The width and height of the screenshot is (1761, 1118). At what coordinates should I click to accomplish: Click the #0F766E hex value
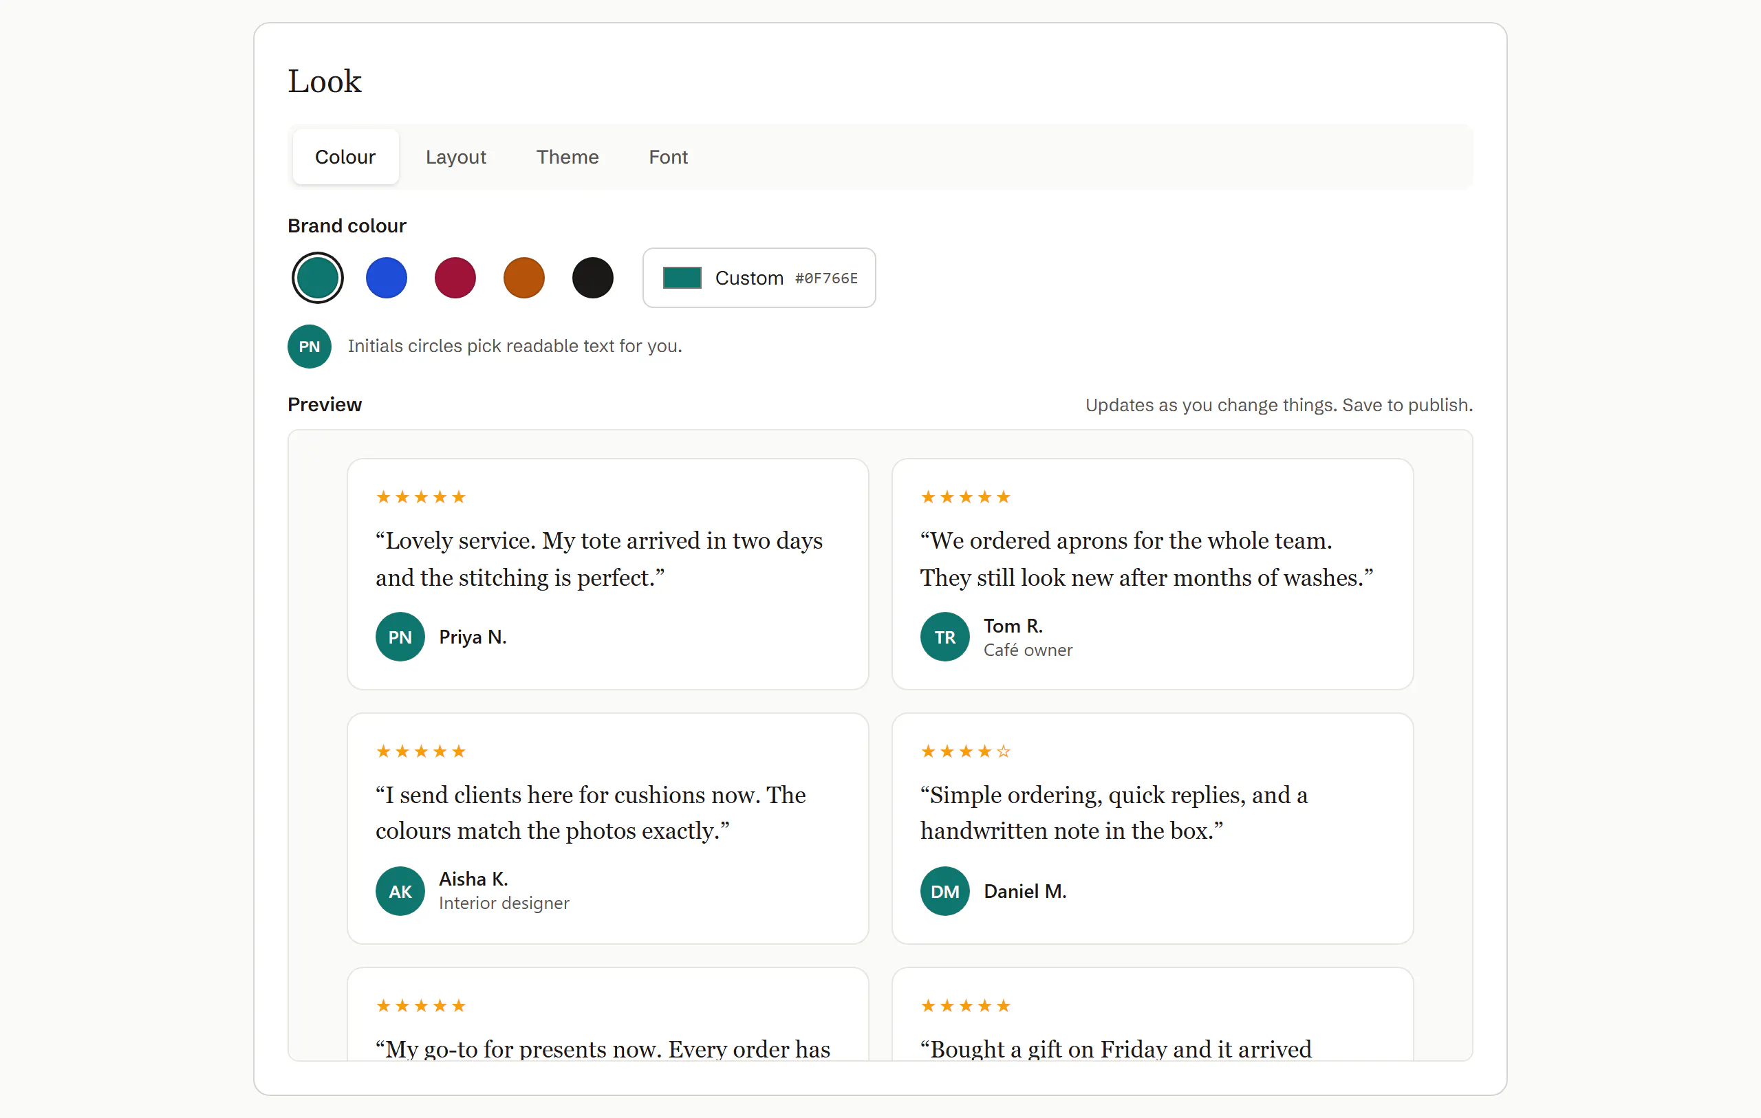pos(826,278)
